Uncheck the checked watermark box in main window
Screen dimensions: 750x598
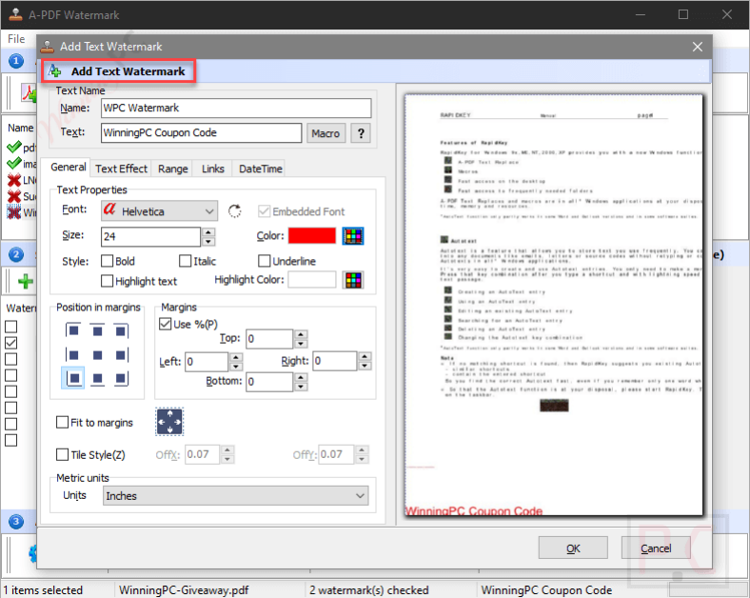(x=11, y=343)
